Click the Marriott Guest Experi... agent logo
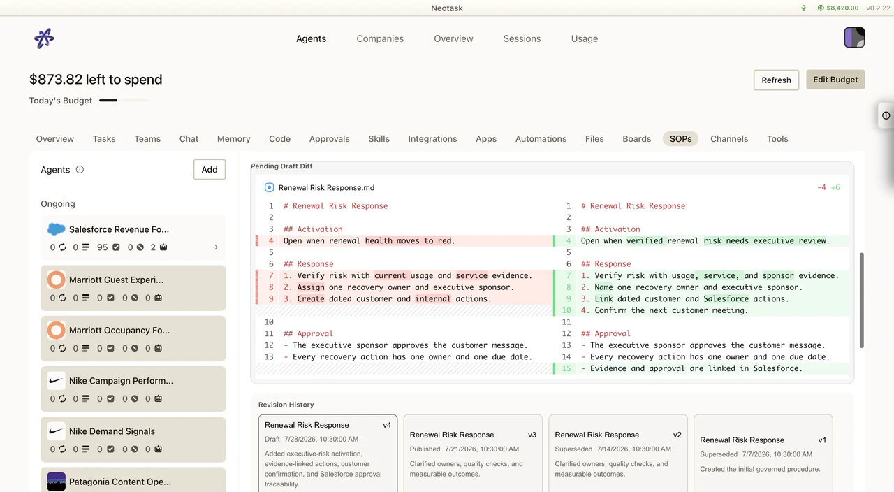The image size is (894, 492). pos(56,280)
